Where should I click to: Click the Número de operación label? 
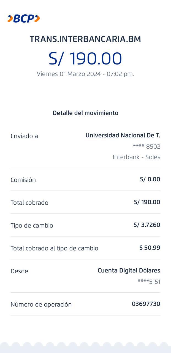point(41,304)
